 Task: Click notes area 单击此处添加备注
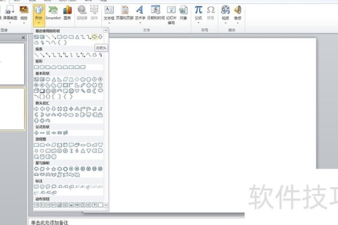[x=50, y=222]
